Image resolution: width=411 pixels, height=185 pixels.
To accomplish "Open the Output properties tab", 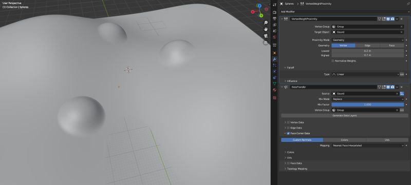I will (274, 18).
